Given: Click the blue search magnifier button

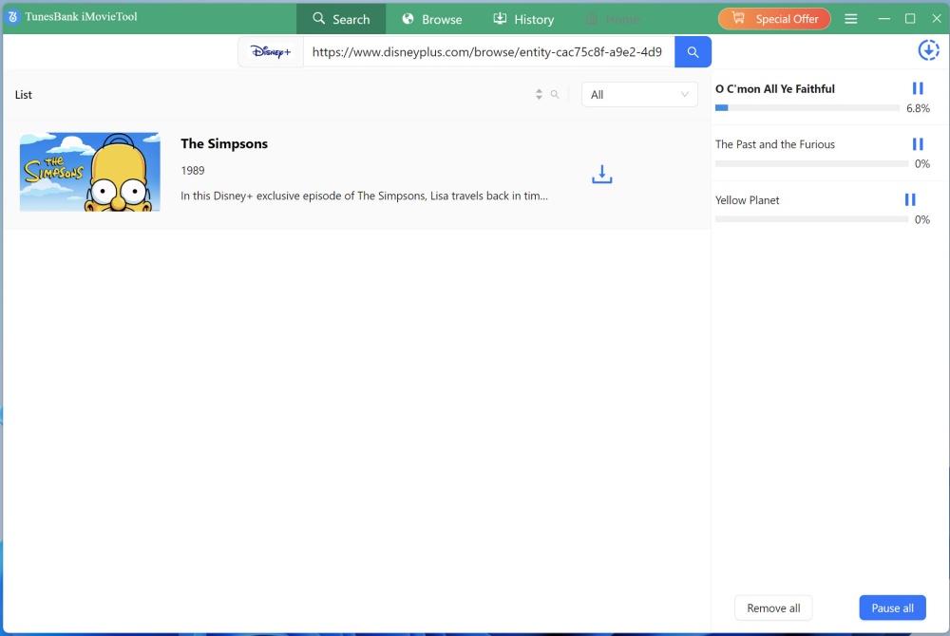Looking at the screenshot, I should point(693,52).
